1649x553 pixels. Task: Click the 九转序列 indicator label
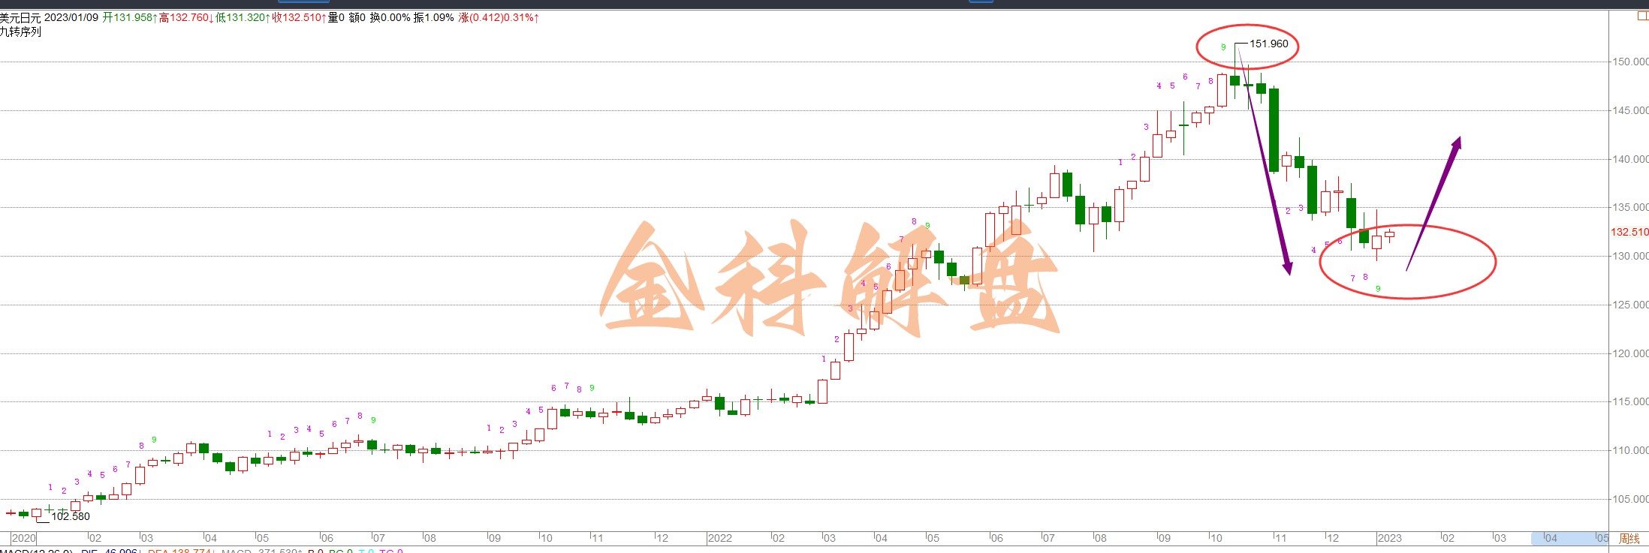click(20, 32)
